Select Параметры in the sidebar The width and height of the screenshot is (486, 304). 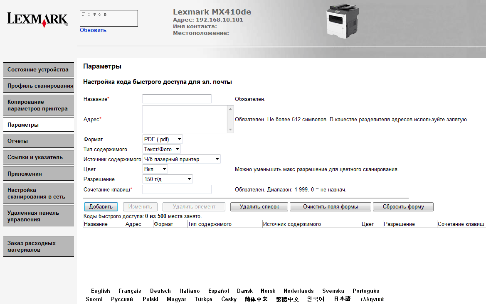pos(38,125)
